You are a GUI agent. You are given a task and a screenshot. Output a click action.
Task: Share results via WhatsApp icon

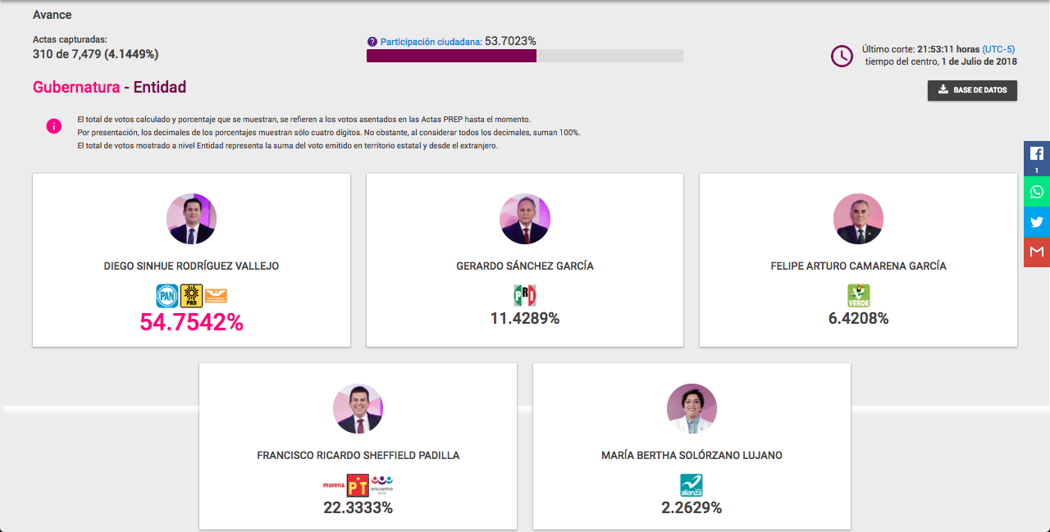[x=1037, y=192]
